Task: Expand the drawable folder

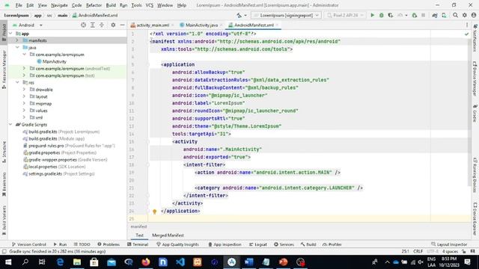Action: (24, 90)
